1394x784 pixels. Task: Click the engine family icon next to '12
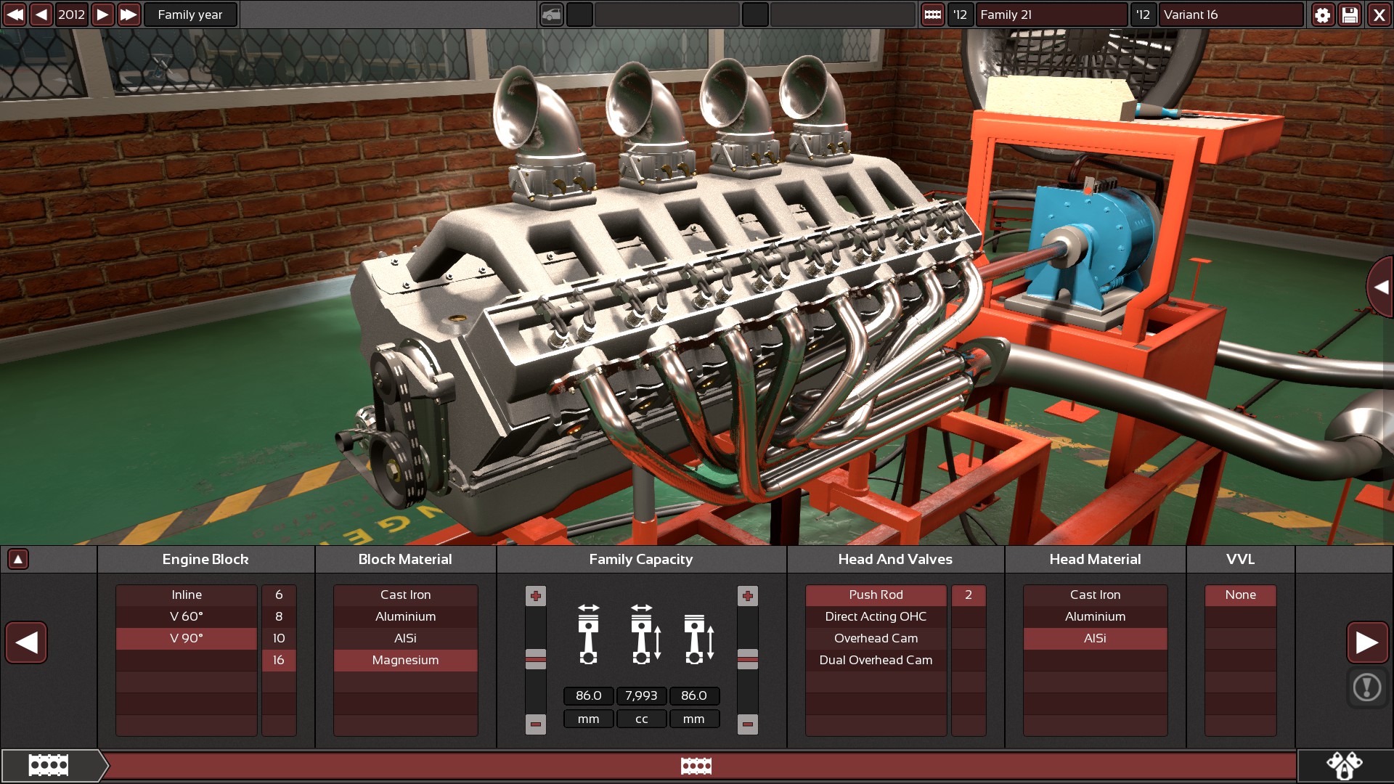(932, 15)
